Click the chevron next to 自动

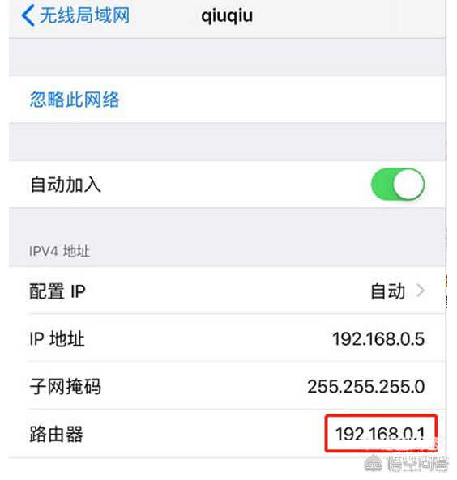(421, 291)
